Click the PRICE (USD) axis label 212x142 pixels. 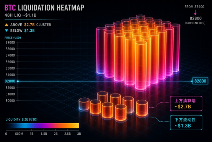click(13, 38)
